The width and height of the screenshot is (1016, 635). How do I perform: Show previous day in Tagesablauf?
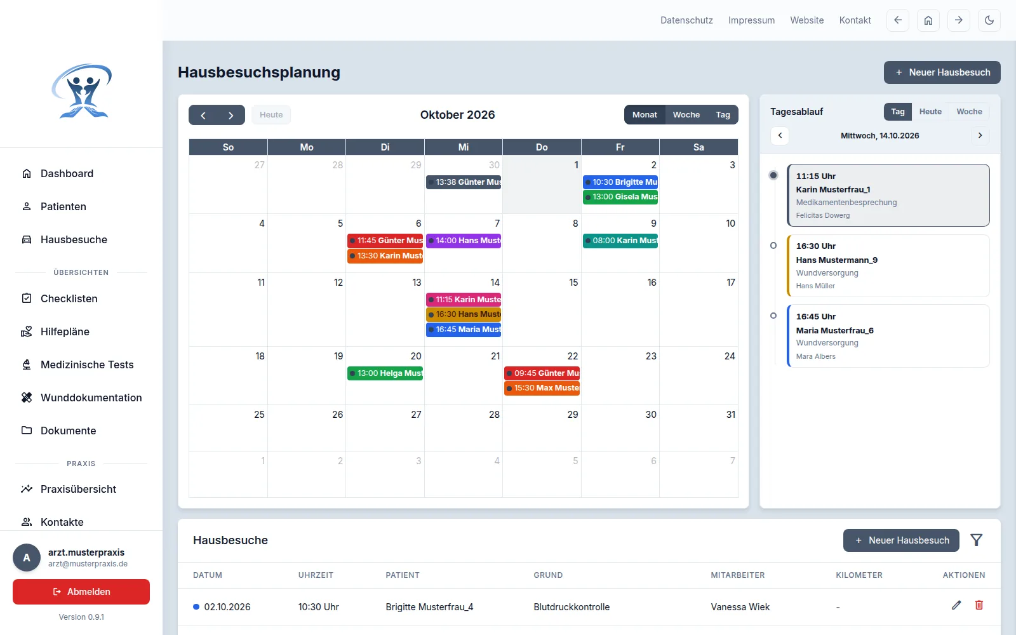780,135
